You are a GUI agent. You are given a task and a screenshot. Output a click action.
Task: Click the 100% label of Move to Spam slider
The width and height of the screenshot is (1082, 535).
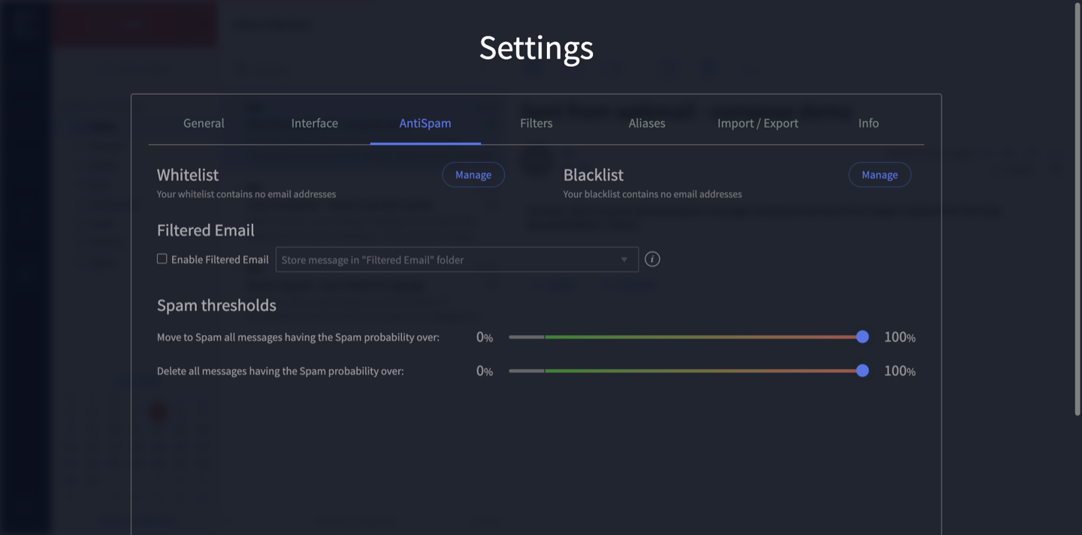pos(899,337)
